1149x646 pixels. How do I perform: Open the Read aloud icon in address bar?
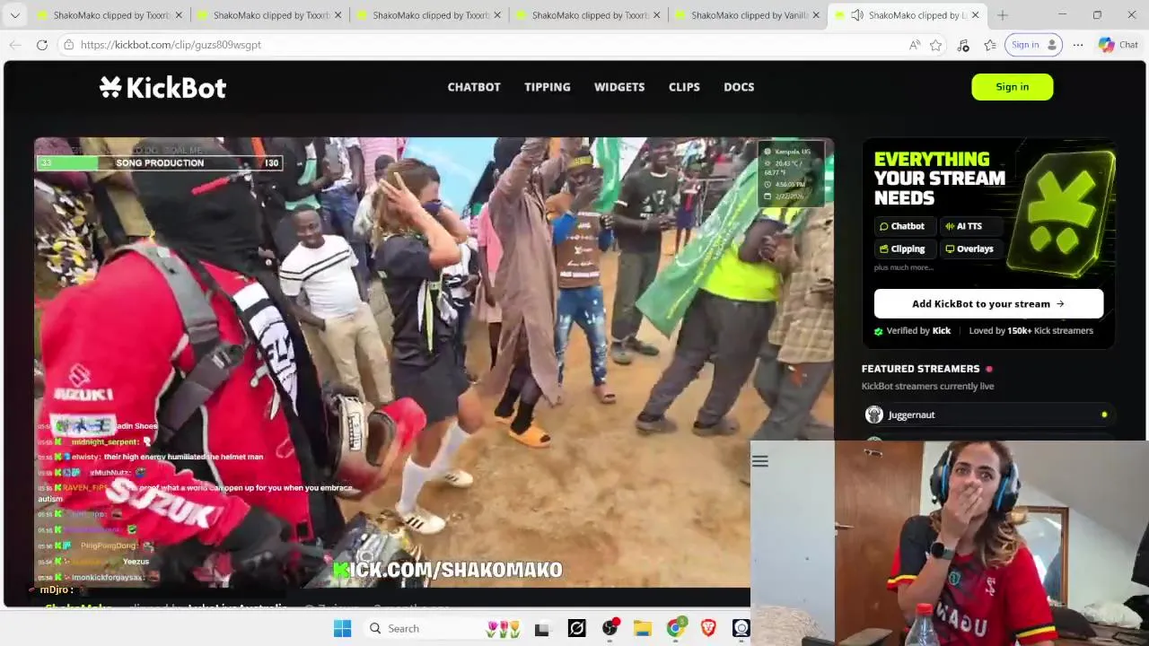click(x=914, y=45)
